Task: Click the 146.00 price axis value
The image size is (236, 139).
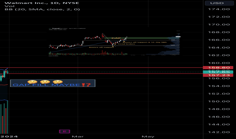Action: click(x=219, y=117)
